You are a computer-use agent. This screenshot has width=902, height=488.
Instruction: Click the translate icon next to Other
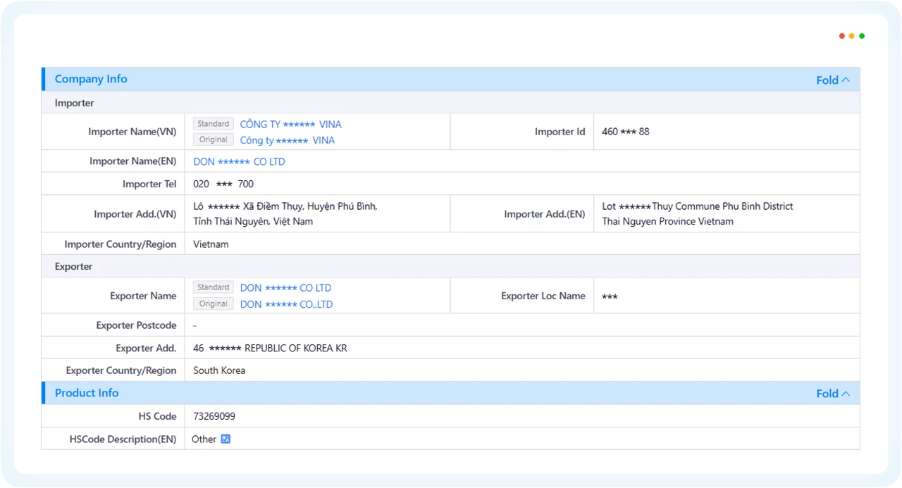225,439
